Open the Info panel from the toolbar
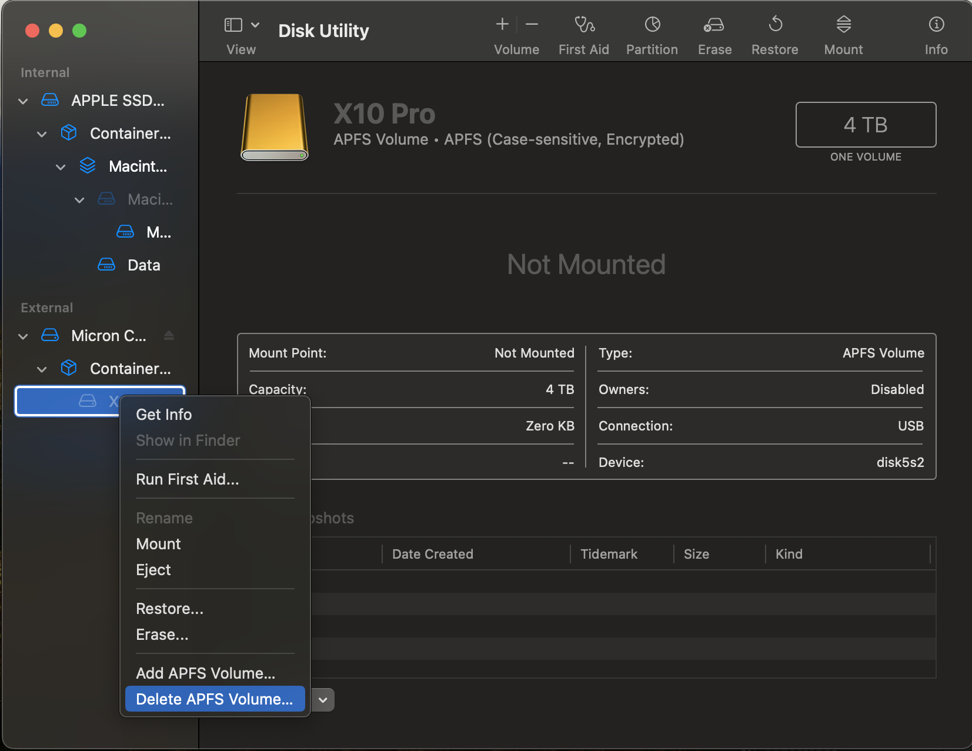Viewport: 972px width, 751px height. click(x=935, y=32)
